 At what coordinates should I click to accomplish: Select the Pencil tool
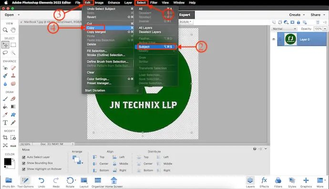(x=13, y=123)
